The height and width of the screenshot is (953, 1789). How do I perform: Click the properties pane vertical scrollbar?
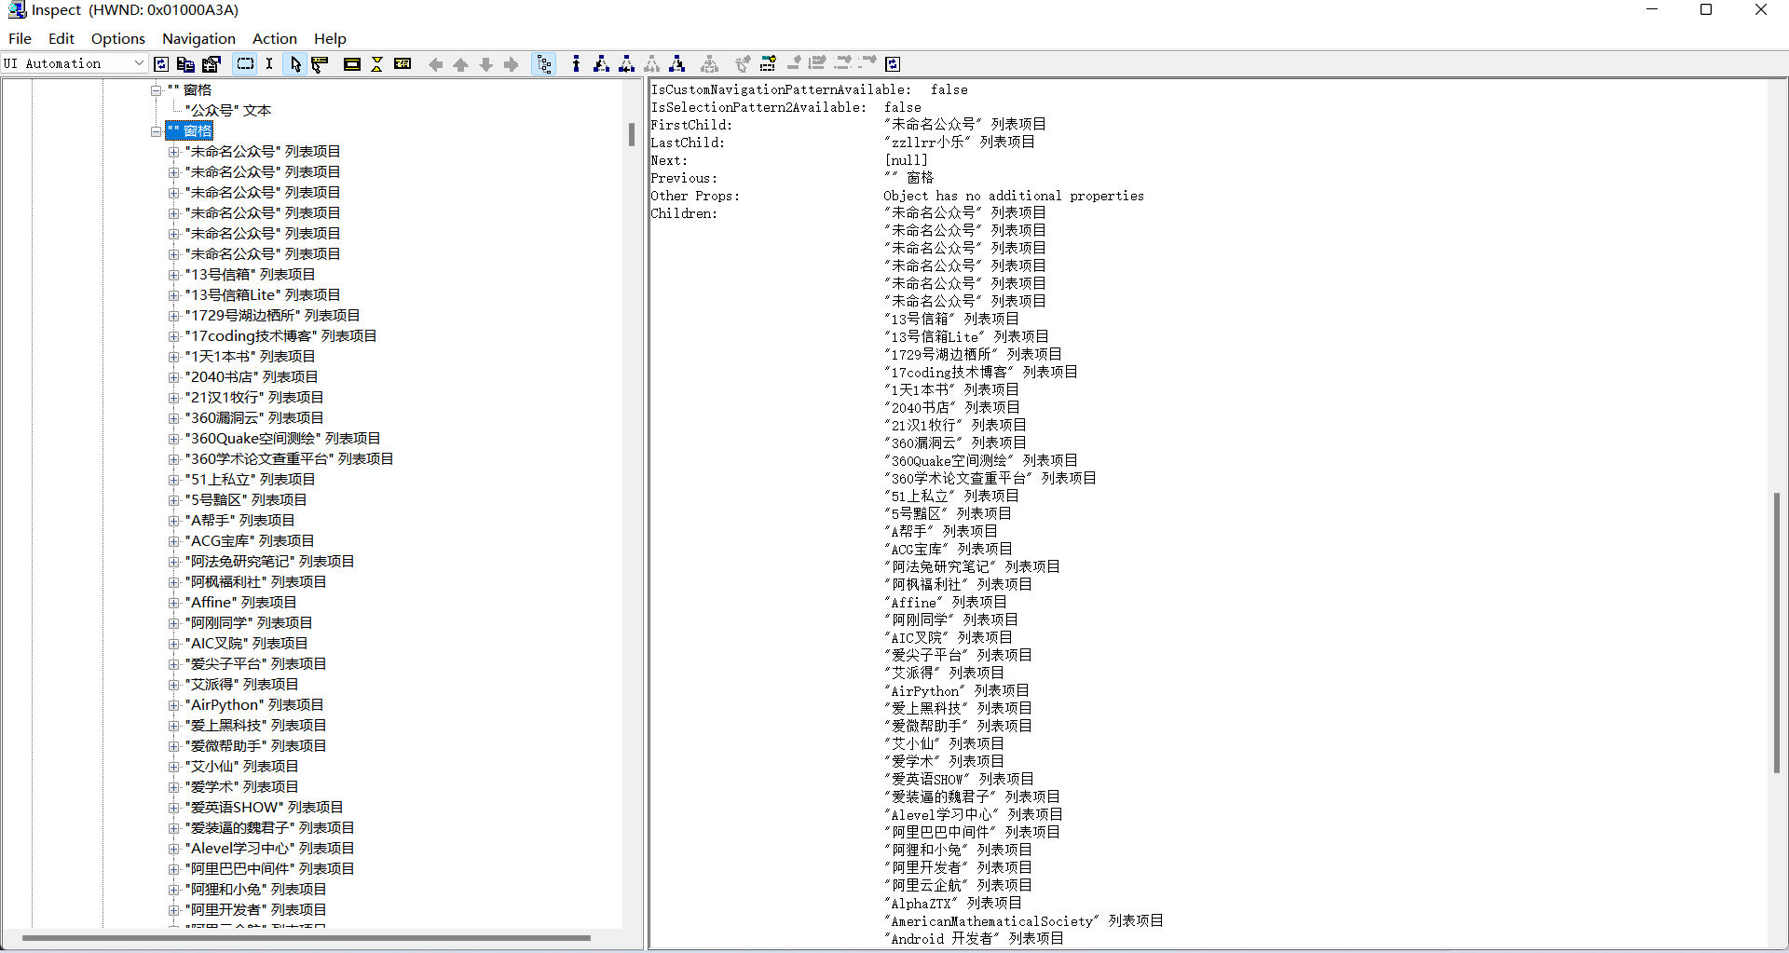[x=1776, y=633]
